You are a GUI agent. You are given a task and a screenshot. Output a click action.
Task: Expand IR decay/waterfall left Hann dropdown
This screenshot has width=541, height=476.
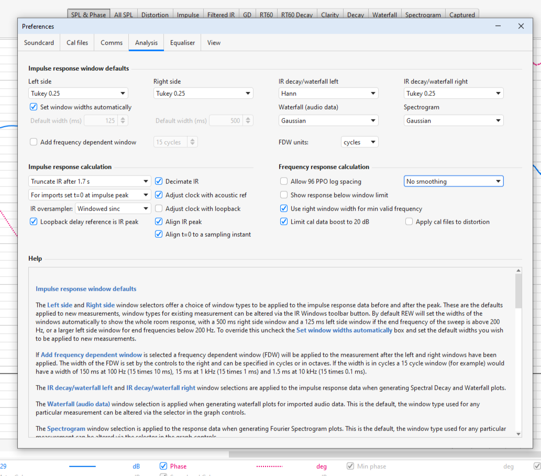[328, 94]
